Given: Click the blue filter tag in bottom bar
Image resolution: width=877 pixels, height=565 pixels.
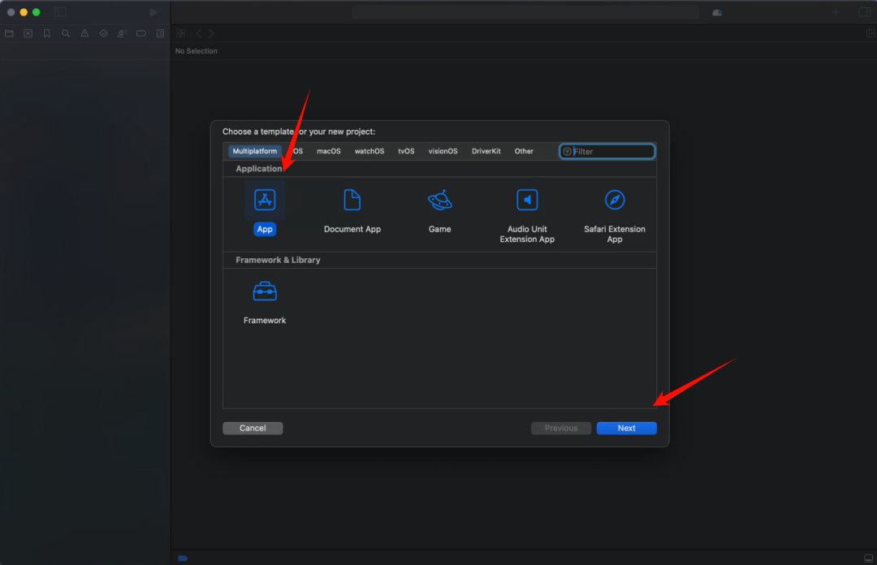Looking at the screenshot, I should coord(183,559).
